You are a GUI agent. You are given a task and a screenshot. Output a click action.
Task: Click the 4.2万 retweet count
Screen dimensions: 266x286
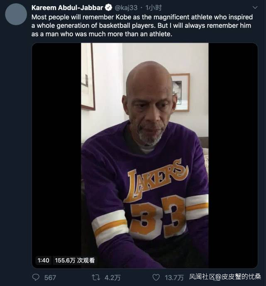[x=112, y=277]
